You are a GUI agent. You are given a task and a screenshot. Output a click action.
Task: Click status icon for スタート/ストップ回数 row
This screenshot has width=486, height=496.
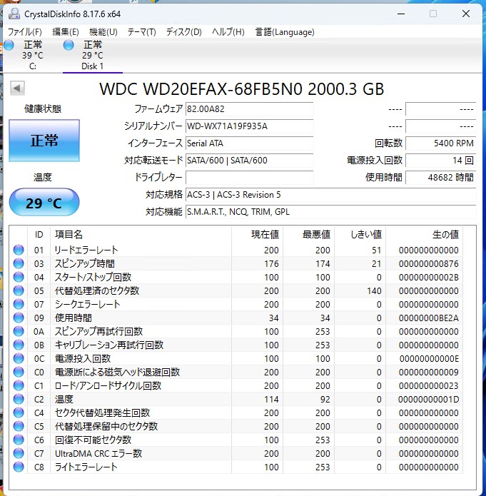[x=19, y=277]
